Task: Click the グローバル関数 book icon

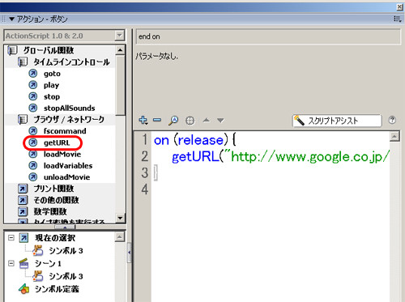Action: [12, 50]
